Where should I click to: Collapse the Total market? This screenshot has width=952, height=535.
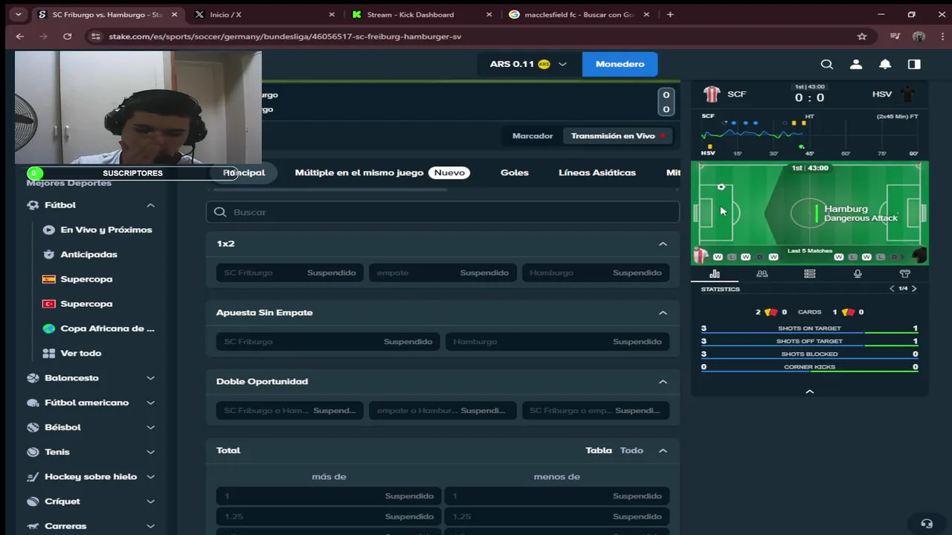click(663, 450)
